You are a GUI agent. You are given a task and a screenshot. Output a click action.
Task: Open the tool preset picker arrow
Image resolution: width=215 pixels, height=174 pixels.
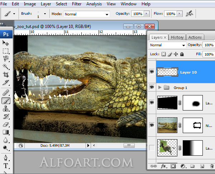click(14, 14)
